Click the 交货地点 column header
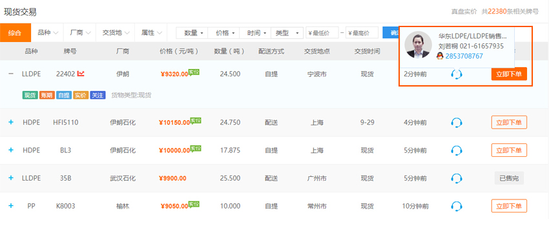549x246 pixels. tap(317, 52)
